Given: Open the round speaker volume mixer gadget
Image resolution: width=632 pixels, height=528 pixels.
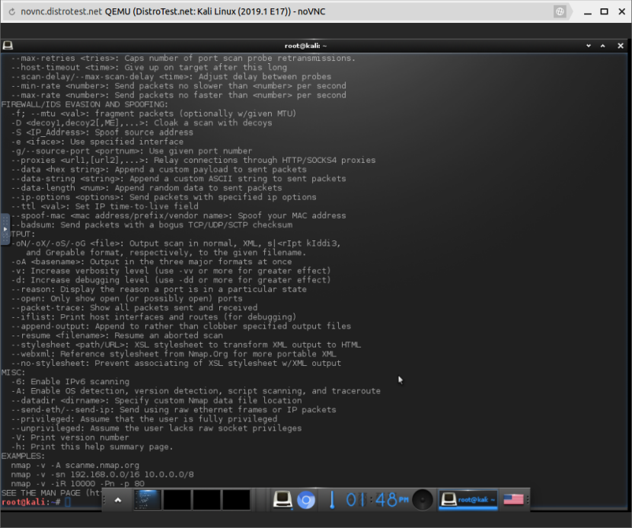Looking at the screenshot, I should pyautogui.click(x=423, y=500).
